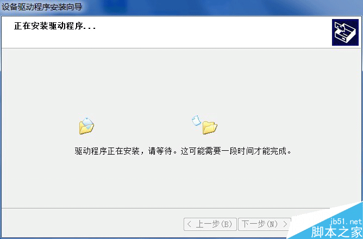The width and height of the screenshot is (363, 239).
Task: Click the destination open folder icon
Action: [210, 128]
